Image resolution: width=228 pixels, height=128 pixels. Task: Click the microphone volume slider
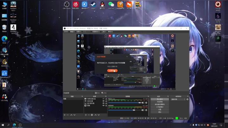click(125, 103)
